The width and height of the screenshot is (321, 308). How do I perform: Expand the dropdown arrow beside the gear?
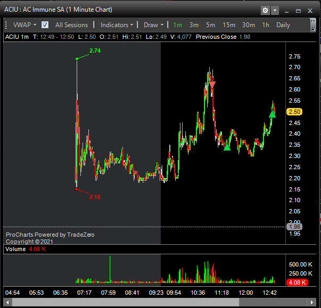(x=275, y=10)
